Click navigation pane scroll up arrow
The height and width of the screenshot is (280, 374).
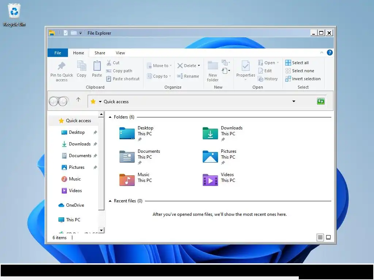coord(102,114)
